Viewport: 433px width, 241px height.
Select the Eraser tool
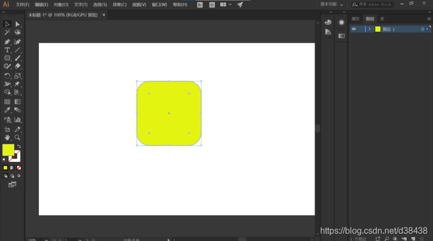click(x=17, y=66)
